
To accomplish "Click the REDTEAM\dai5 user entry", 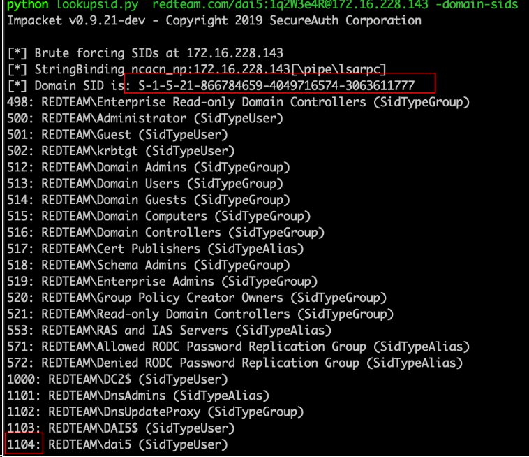I will (84, 444).
